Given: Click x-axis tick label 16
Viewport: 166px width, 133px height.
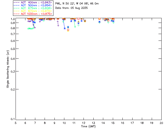Looking at the screenshot, I should pyautogui.click(x=123, y=123).
